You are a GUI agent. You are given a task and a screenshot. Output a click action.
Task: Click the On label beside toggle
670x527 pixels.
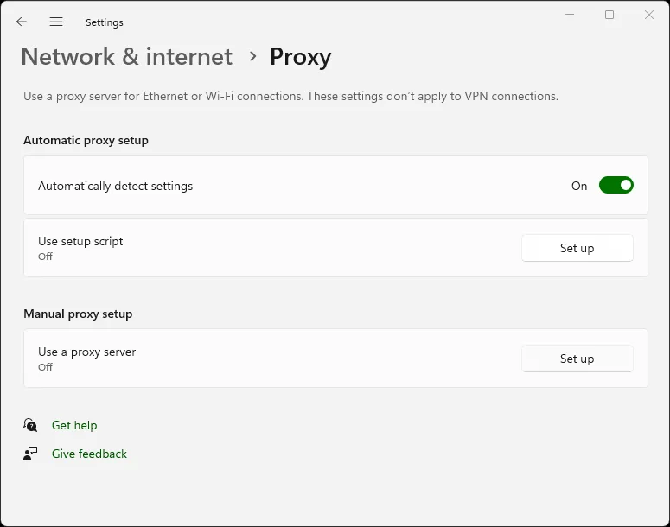click(x=578, y=186)
